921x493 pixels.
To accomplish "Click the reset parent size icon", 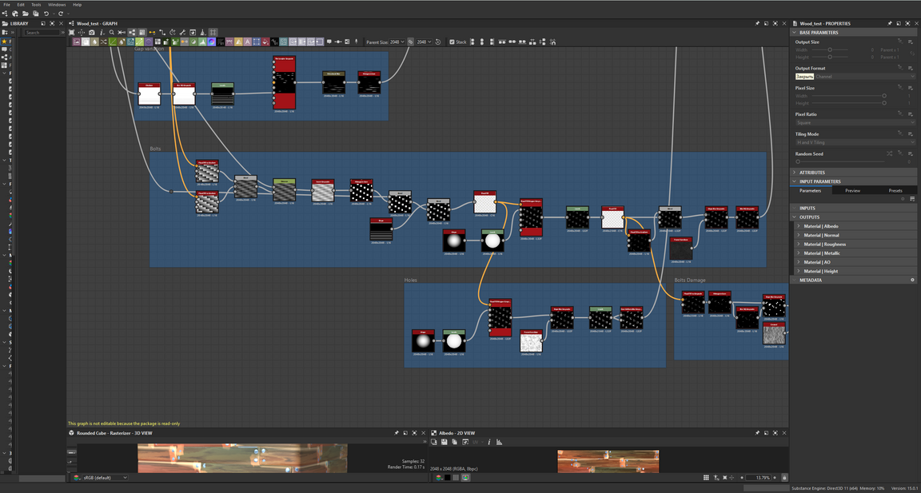I will click(x=438, y=42).
